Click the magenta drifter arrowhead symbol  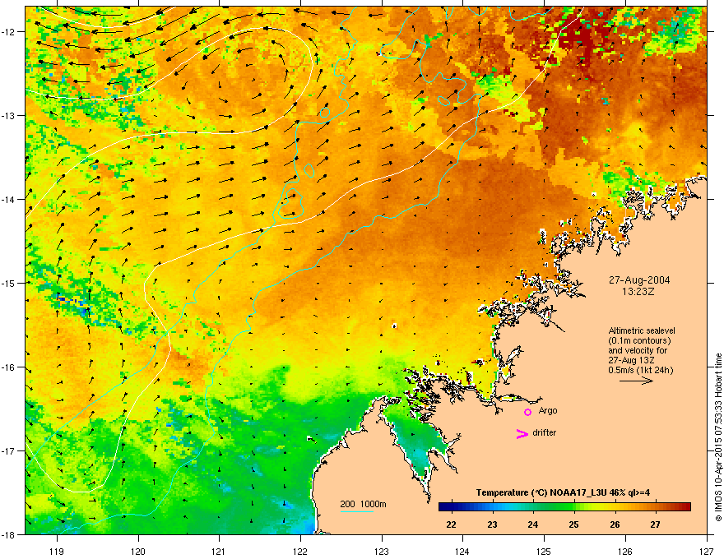(x=522, y=433)
